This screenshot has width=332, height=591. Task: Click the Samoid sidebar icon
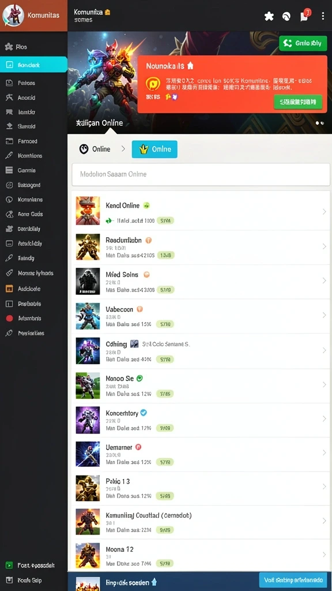click(x=9, y=126)
